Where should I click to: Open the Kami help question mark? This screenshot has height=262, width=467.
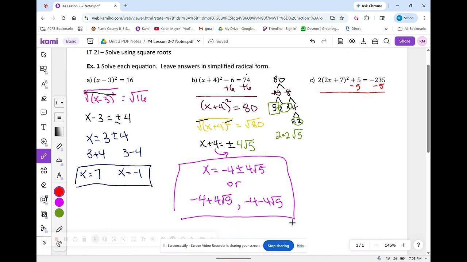coord(418,245)
